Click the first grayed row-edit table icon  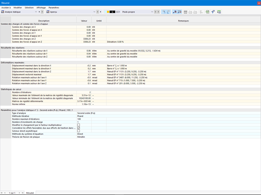pos(190,12)
